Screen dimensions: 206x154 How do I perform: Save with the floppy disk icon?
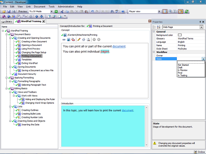(x=9, y=12)
